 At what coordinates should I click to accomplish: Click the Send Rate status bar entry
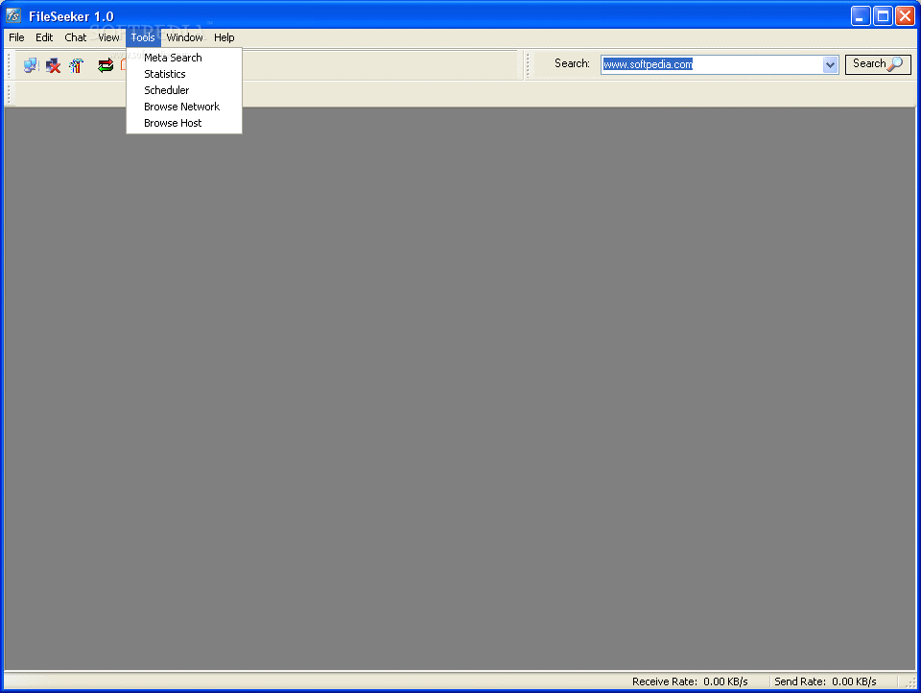tap(825, 681)
